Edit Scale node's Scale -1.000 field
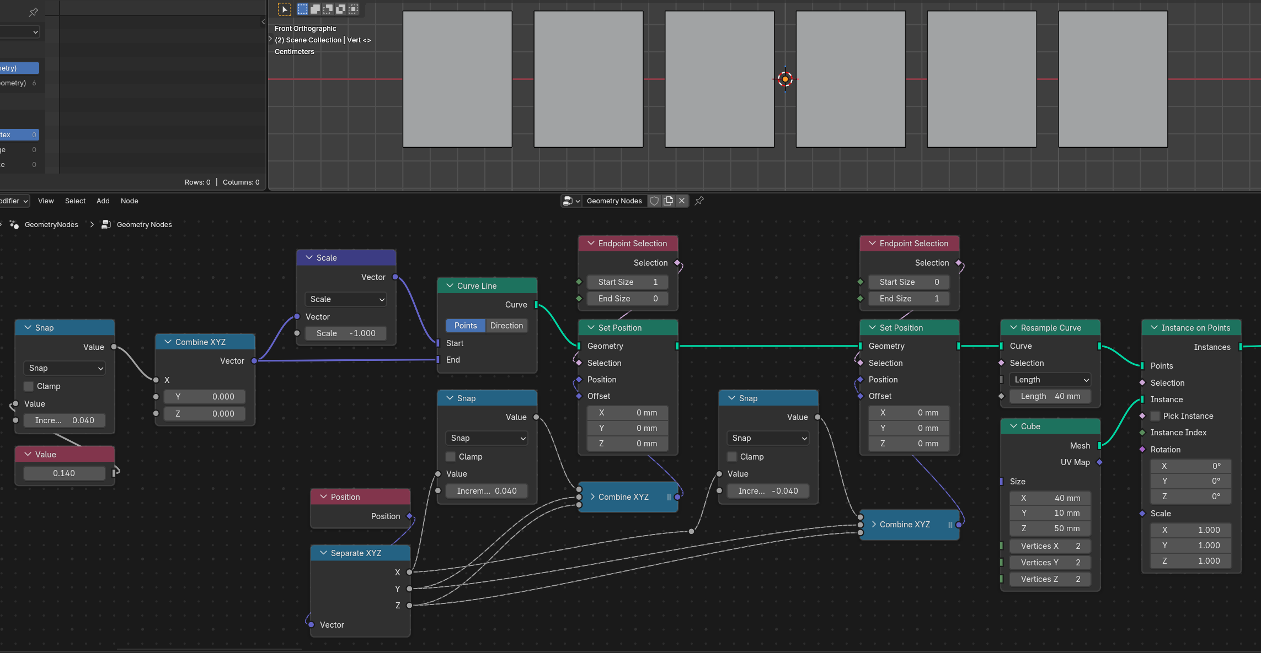The width and height of the screenshot is (1261, 653). 346,333
